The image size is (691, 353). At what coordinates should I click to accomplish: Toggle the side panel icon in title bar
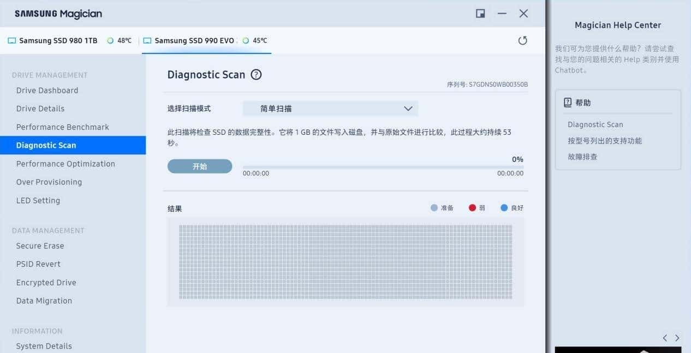[x=480, y=14]
